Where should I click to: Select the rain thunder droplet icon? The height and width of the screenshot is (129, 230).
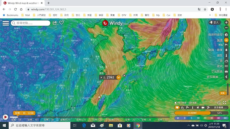coord(226,50)
